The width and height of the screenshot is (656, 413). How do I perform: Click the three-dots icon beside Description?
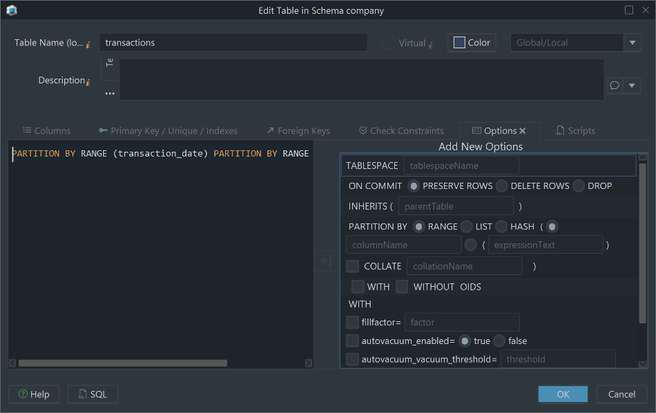point(110,94)
